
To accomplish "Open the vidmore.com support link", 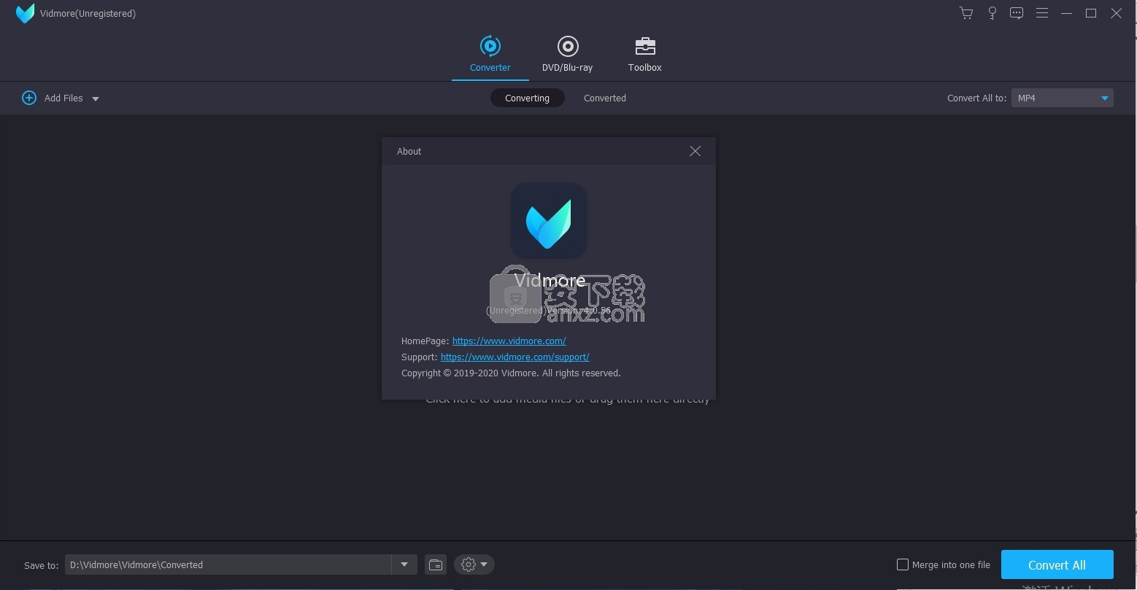I will click(x=514, y=357).
